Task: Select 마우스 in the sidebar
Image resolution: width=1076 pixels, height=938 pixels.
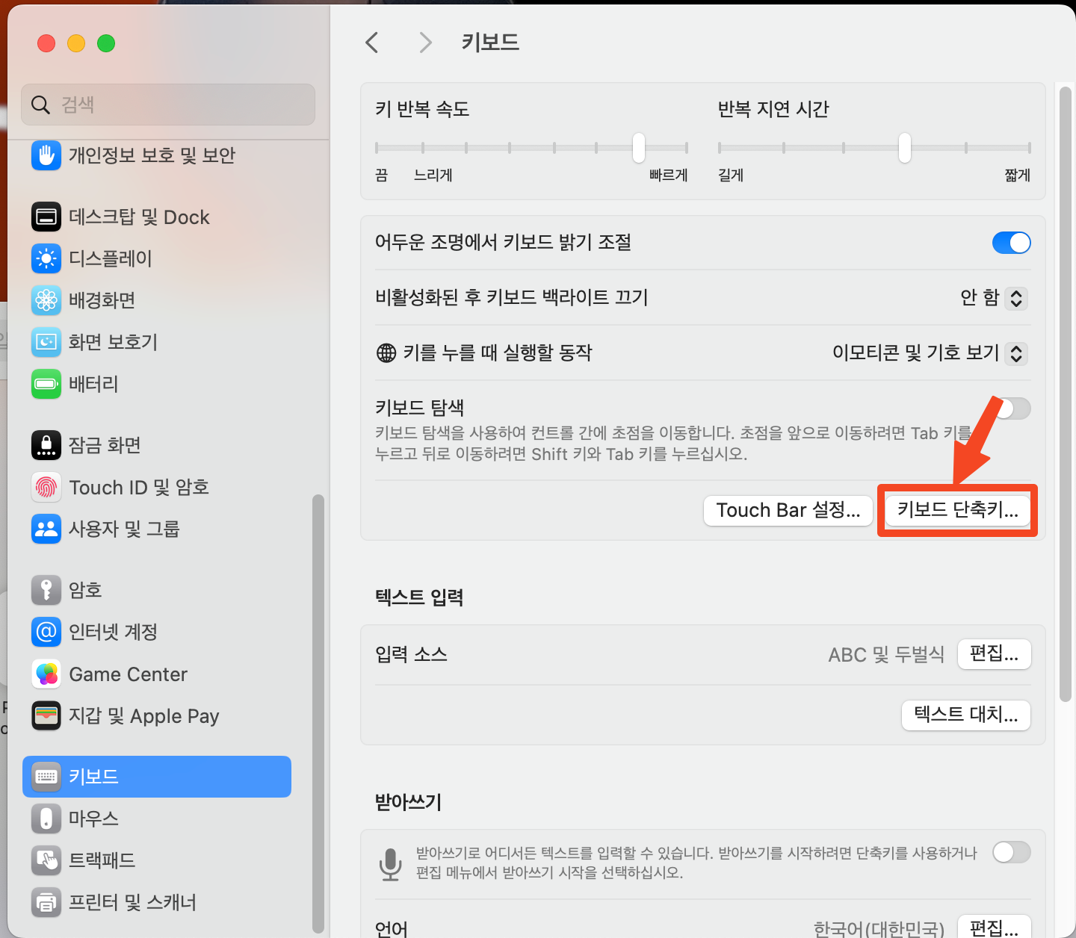Action: pyautogui.click(x=93, y=819)
